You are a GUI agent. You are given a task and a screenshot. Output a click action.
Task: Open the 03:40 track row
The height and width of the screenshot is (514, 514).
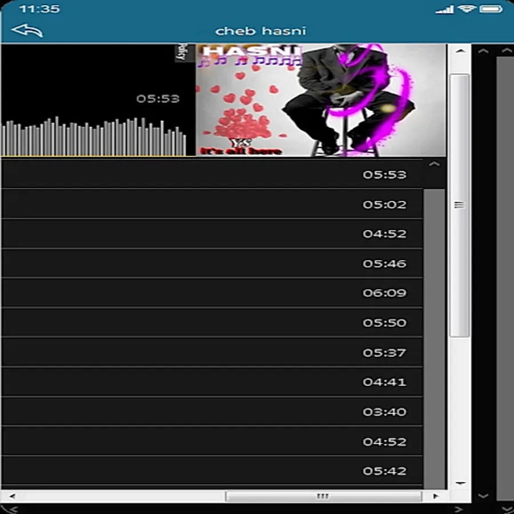point(212,412)
